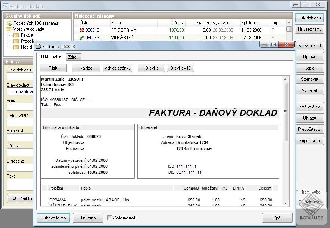Sort records by the Částka column header
This screenshot has height=228, width=330.
[x=171, y=23]
